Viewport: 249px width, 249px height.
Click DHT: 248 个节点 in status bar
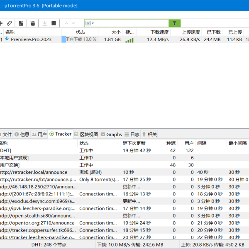[49, 244]
